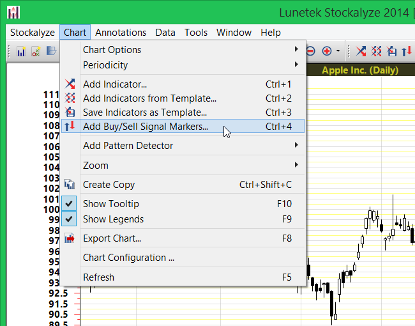Click the zoom in plus toolbar icon
The image size is (415, 326).
pos(327,51)
